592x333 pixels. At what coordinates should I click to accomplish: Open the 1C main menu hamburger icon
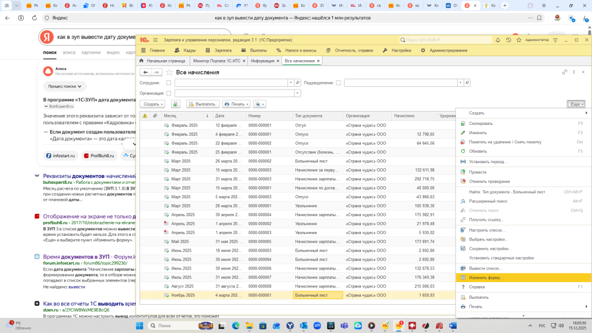pos(157,40)
